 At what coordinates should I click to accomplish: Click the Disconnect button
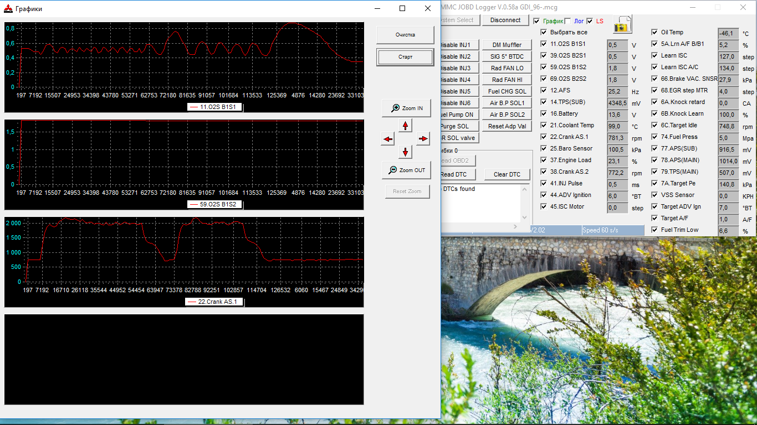click(x=505, y=20)
